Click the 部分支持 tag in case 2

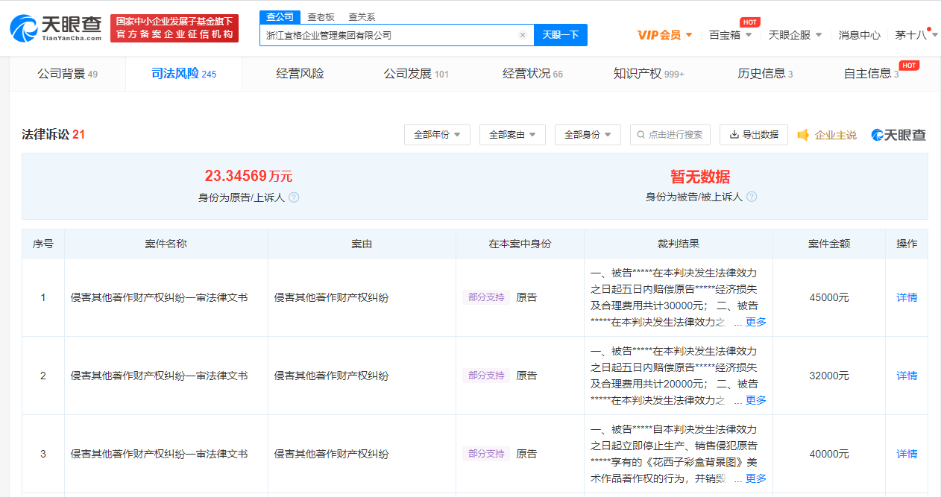486,376
